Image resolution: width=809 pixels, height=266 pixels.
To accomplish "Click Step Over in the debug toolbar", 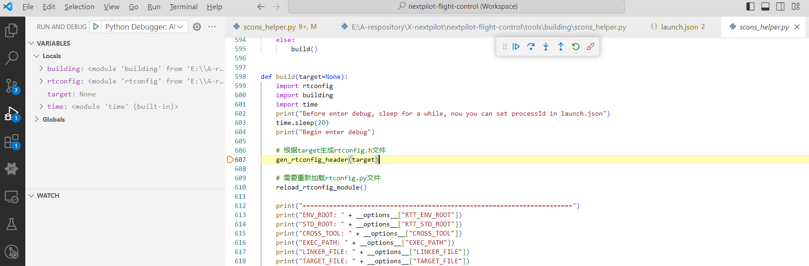I will [531, 47].
